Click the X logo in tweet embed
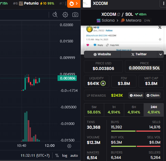Screen dimensions: 166x161 [160, 27]
